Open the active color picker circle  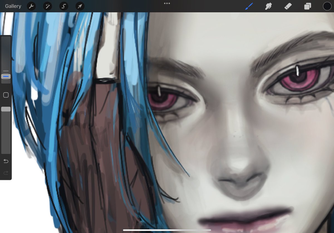[x=327, y=6]
